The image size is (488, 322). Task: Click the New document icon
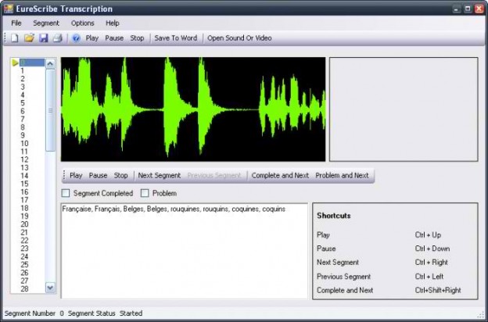15,38
